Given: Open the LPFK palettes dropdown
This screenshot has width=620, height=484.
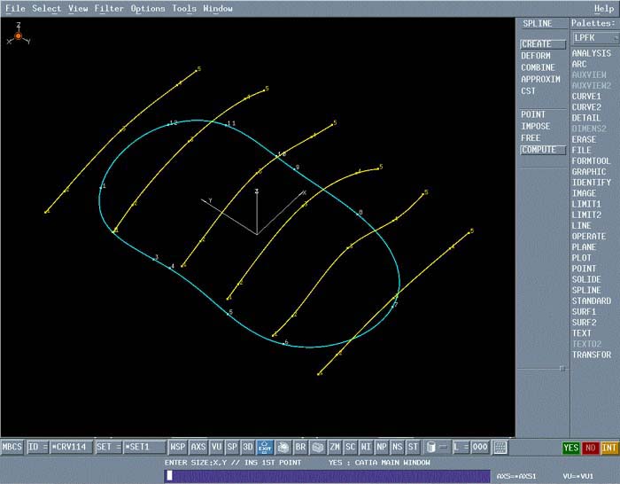Looking at the screenshot, I should 593,38.
